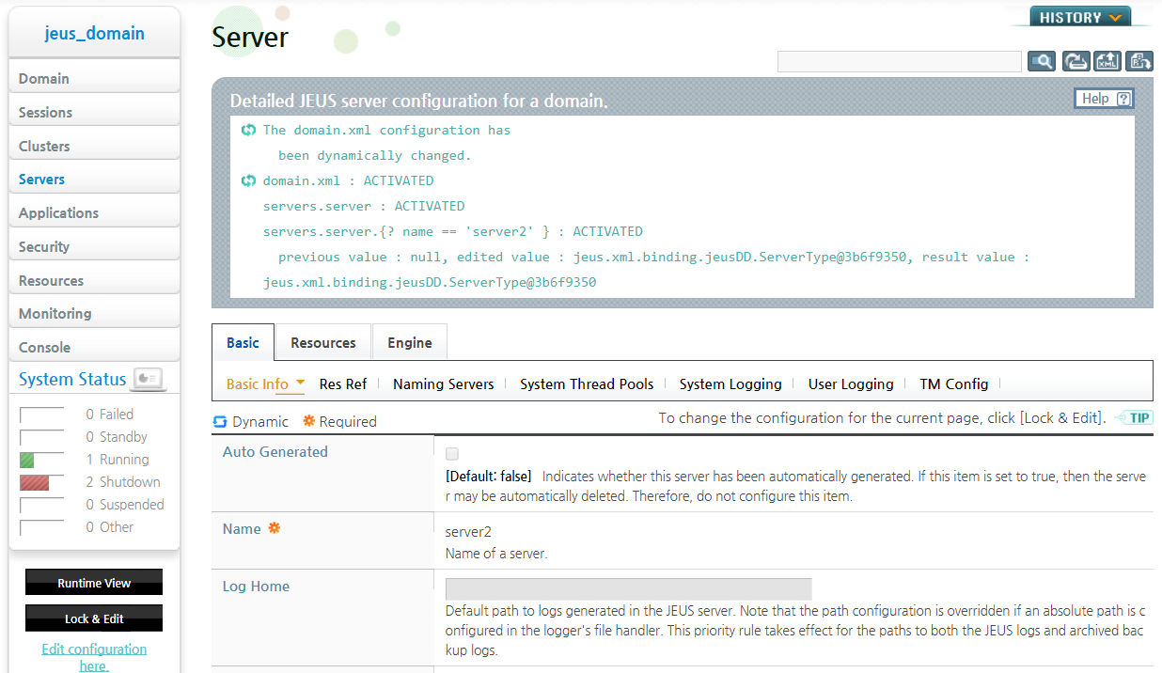1162x673 pixels.
Task: Open Applications in the sidebar
Action: click(94, 212)
